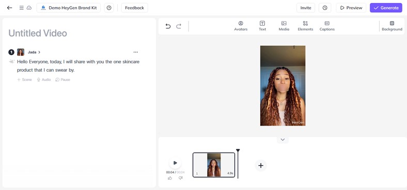Screen dimensions: 407x190
Task: Add Audio to the script
Action: pos(43,80)
